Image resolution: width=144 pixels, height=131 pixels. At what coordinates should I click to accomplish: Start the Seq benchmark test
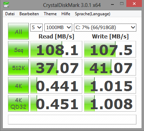[x=18, y=49]
